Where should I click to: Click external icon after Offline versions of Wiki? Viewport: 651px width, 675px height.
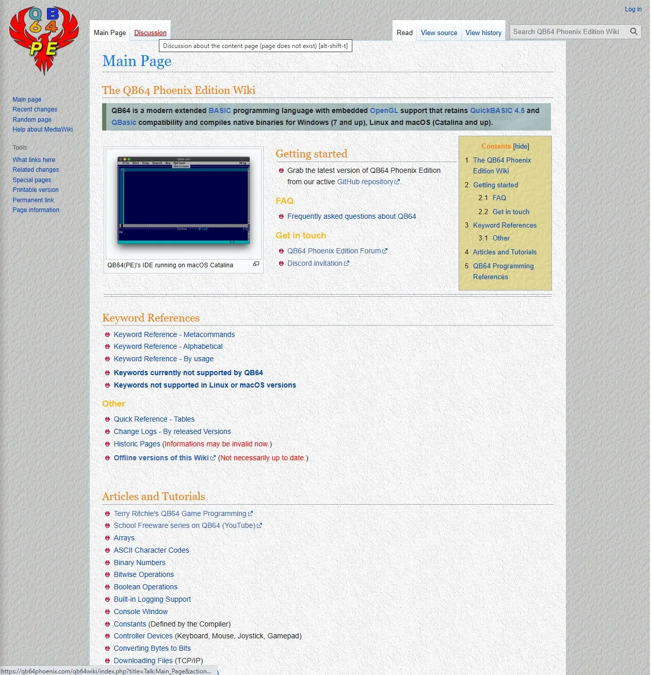213,458
